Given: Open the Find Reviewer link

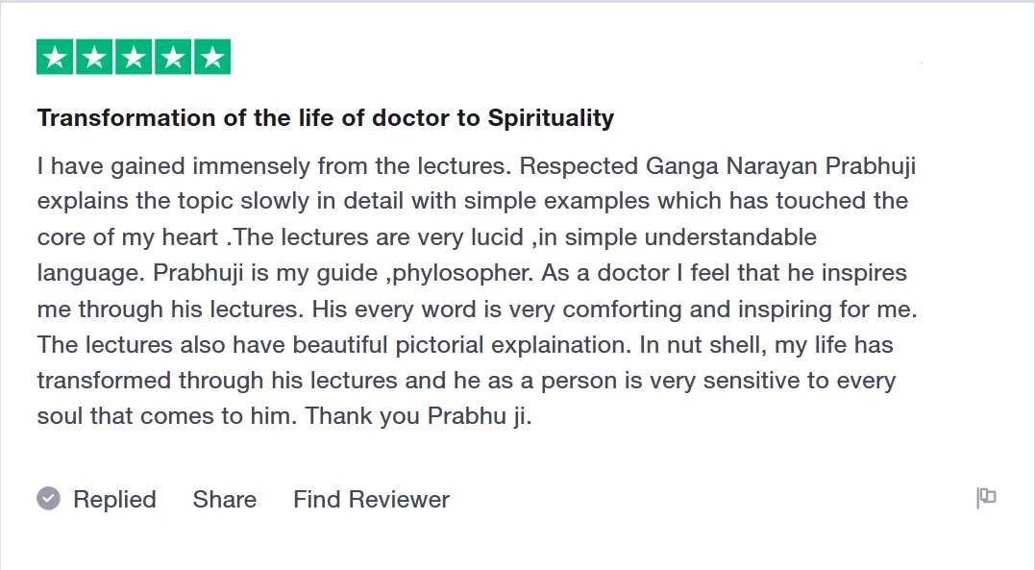Looking at the screenshot, I should (371, 500).
